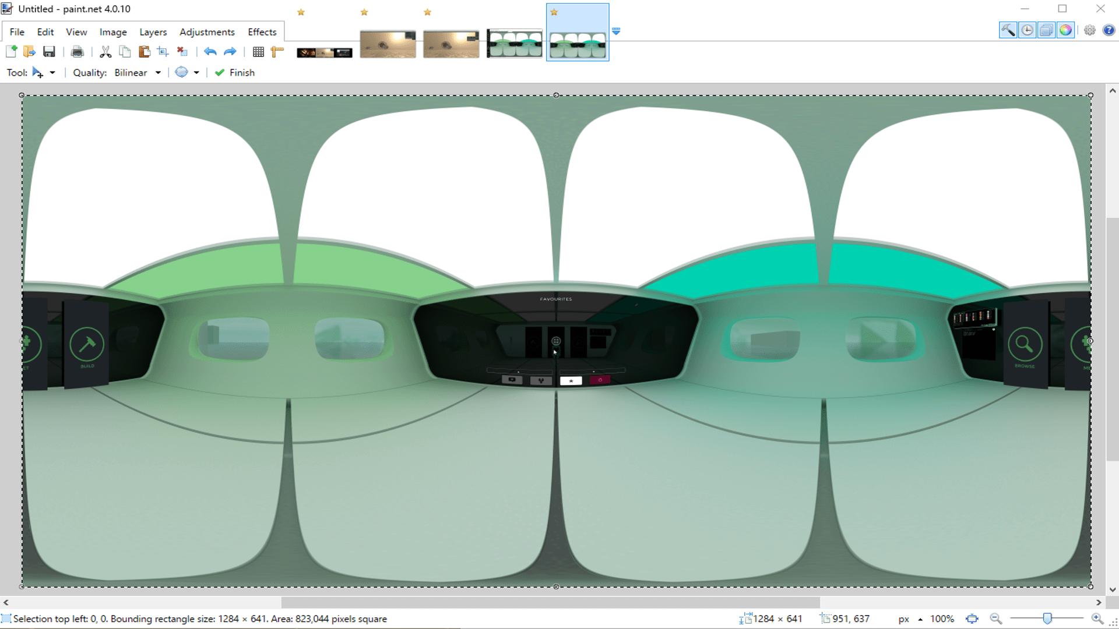Click the Crop to Selection icon
This screenshot has height=629, width=1119.
pos(163,52)
